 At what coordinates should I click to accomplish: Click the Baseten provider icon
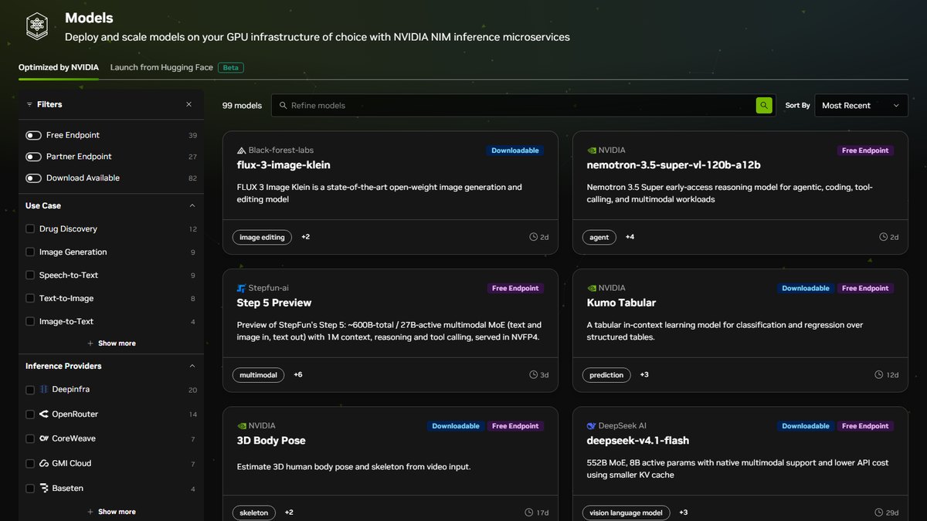(x=44, y=488)
